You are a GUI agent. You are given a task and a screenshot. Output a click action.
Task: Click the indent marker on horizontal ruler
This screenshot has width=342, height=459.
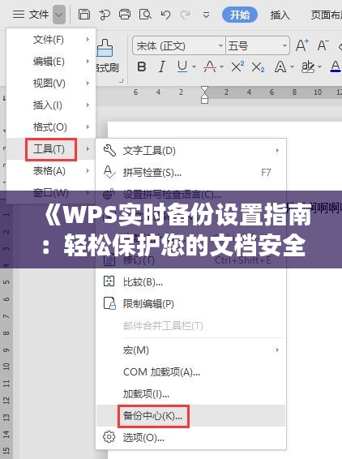pyautogui.click(x=205, y=95)
